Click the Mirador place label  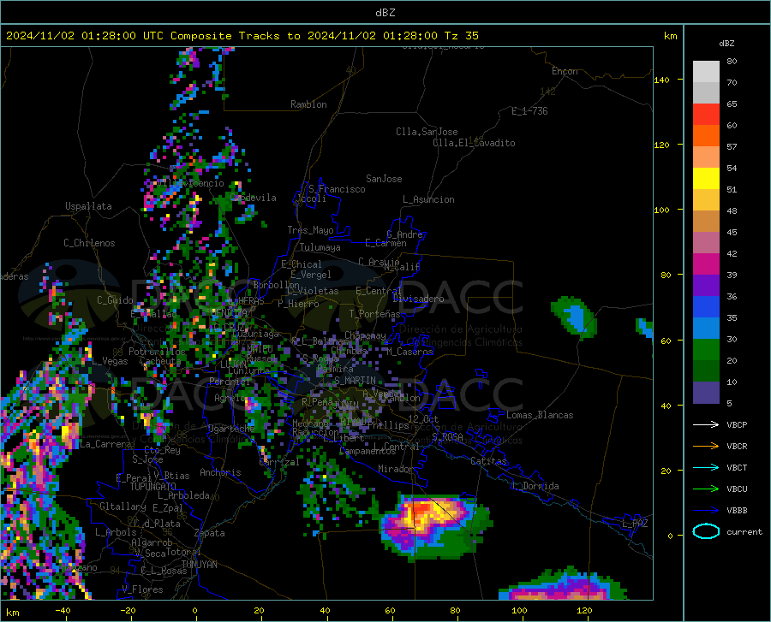click(395, 469)
